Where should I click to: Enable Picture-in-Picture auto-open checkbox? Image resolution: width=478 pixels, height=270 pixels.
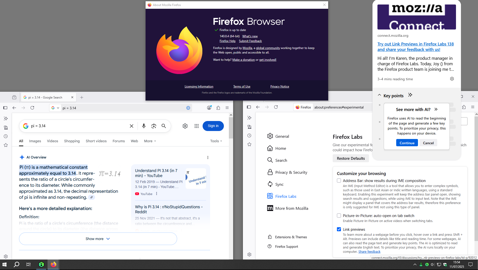tap(339, 215)
